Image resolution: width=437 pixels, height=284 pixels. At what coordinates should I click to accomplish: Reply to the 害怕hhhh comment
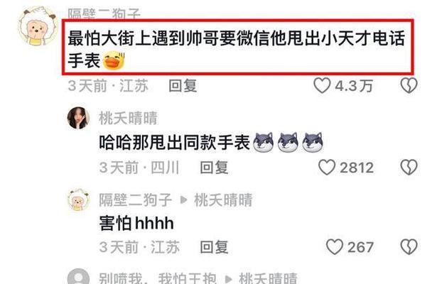coord(214,247)
